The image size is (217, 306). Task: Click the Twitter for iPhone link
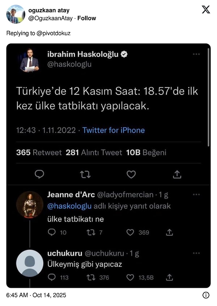click(x=114, y=130)
